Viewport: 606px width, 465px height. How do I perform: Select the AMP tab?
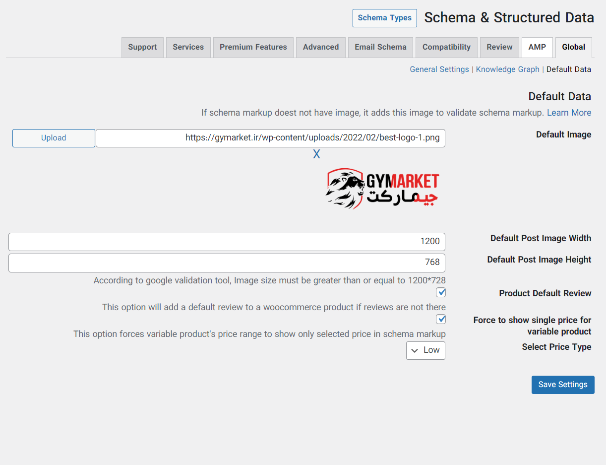tap(537, 47)
